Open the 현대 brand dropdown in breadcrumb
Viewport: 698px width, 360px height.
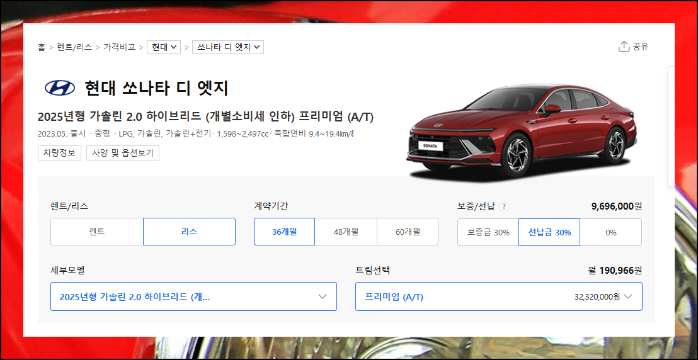164,47
